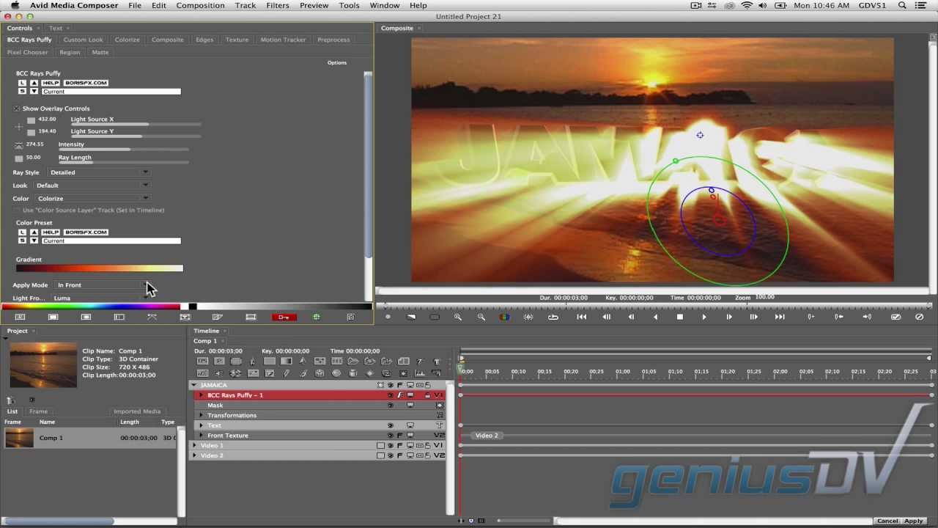The image size is (938, 528).
Task: Click the HELP button under BCC Rays Puffy
Action: click(51, 83)
